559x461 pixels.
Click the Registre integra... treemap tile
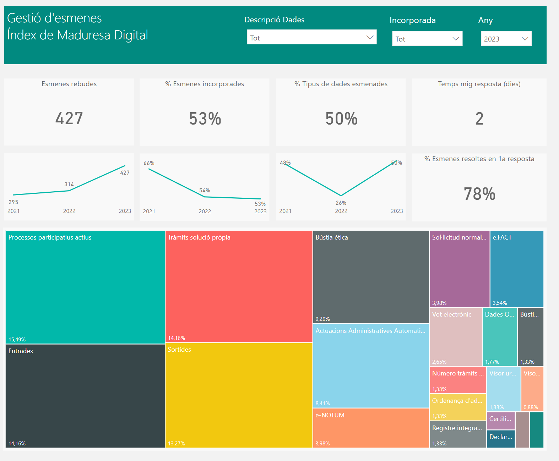coord(458,434)
